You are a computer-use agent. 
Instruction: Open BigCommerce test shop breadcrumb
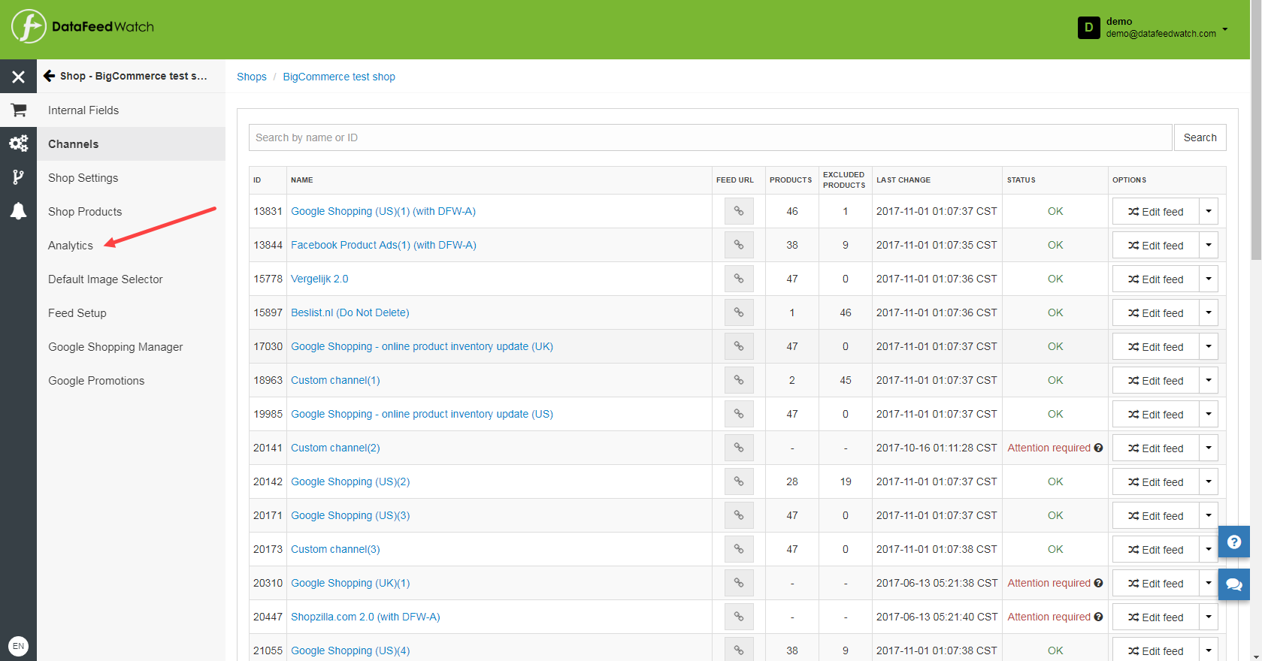click(339, 77)
